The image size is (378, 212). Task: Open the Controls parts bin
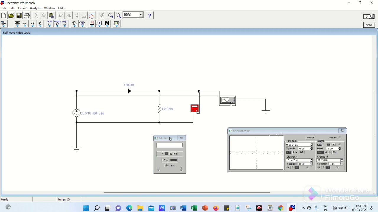pos(100,24)
